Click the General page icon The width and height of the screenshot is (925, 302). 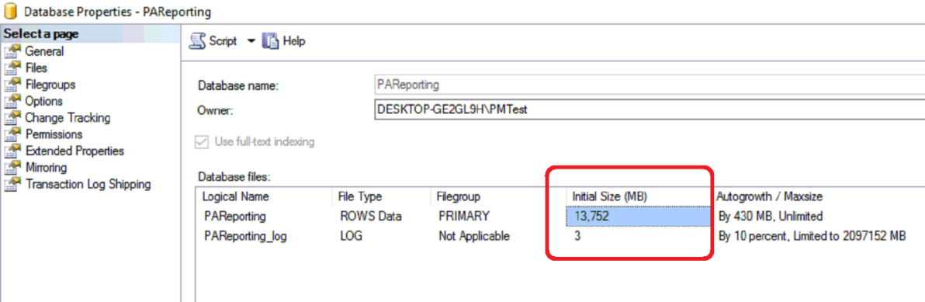(x=12, y=51)
